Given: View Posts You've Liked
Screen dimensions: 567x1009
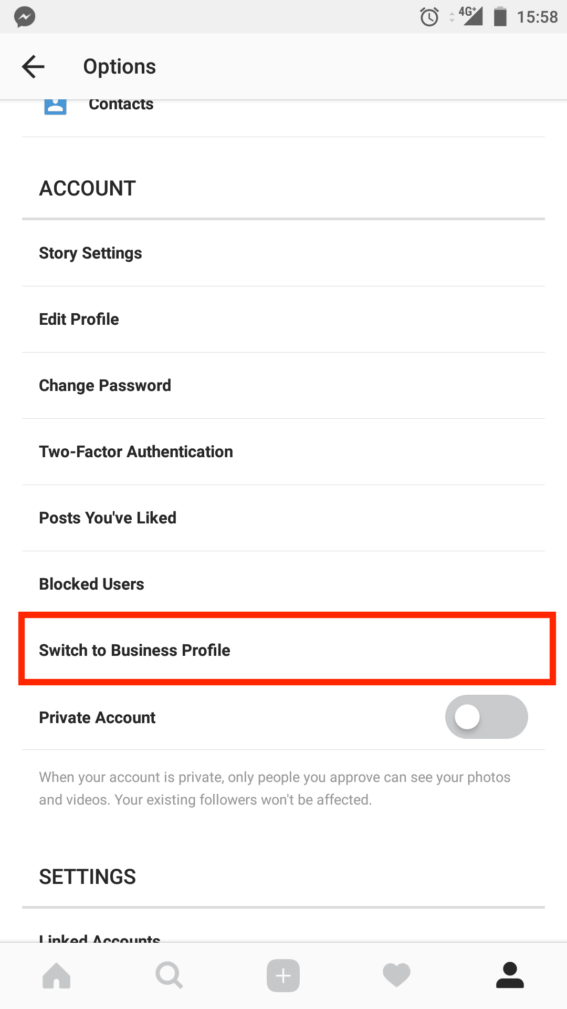Looking at the screenshot, I should [x=108, y=518].
